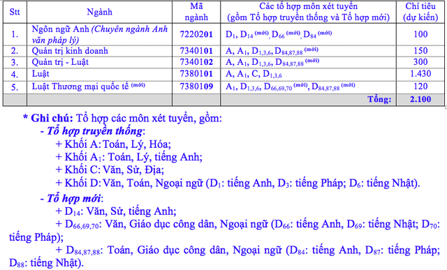Select the 'Ngôn ngữ Anh' major cell
The height and width of the screenshot is (270, 447).
(x=99, y=34)
